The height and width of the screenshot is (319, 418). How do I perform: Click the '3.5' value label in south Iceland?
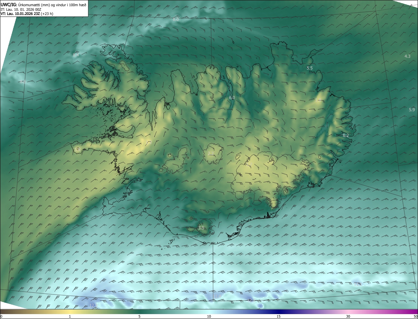pyautogui.click(x=201, y=228)
